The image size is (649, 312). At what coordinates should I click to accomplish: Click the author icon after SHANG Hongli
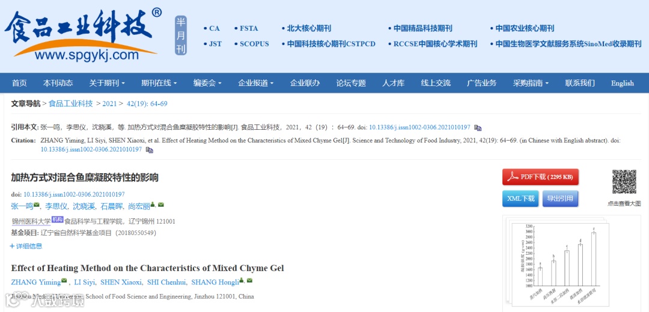tap(242, 281)
